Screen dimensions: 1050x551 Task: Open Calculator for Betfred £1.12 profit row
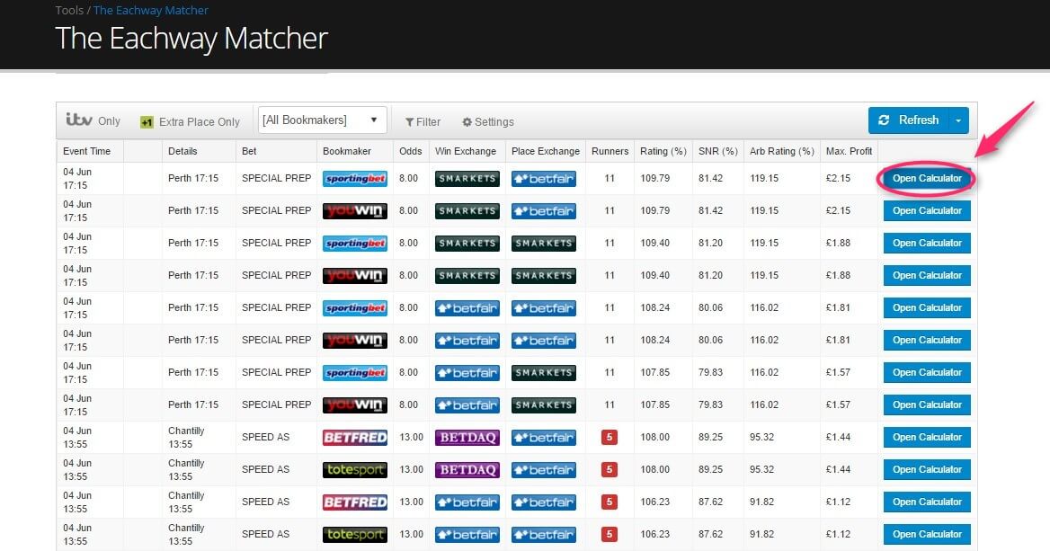[927, 502]
